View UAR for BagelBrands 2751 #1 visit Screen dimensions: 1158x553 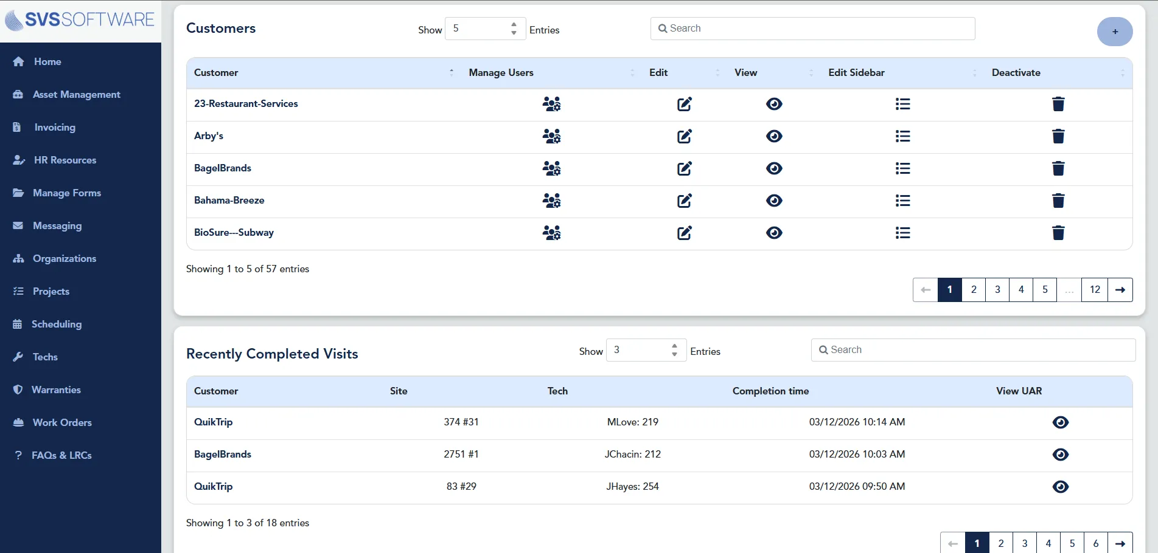(1061, 455)
